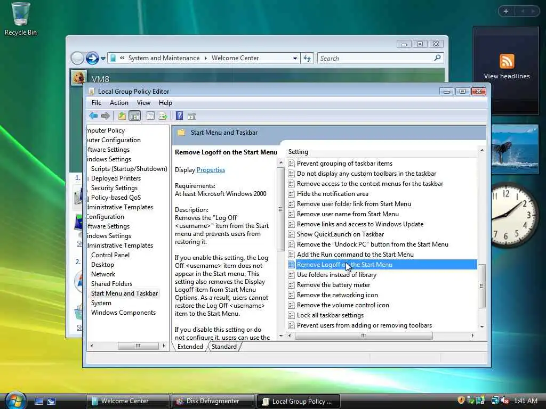The width and height of the screenshot is (546, 409).
Task: Click icon beside 'Add the Run command to the Start Menu'
Action: (x=292, y=254)
